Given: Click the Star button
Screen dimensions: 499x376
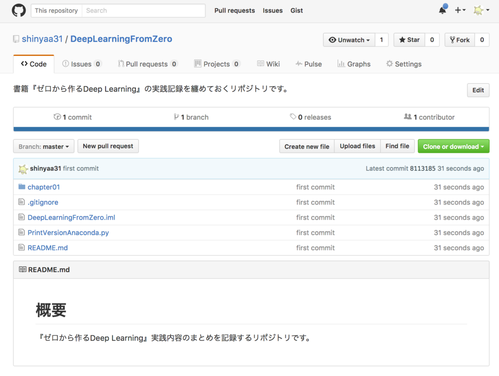Looking at the screenshot, I should pos(409,40).
